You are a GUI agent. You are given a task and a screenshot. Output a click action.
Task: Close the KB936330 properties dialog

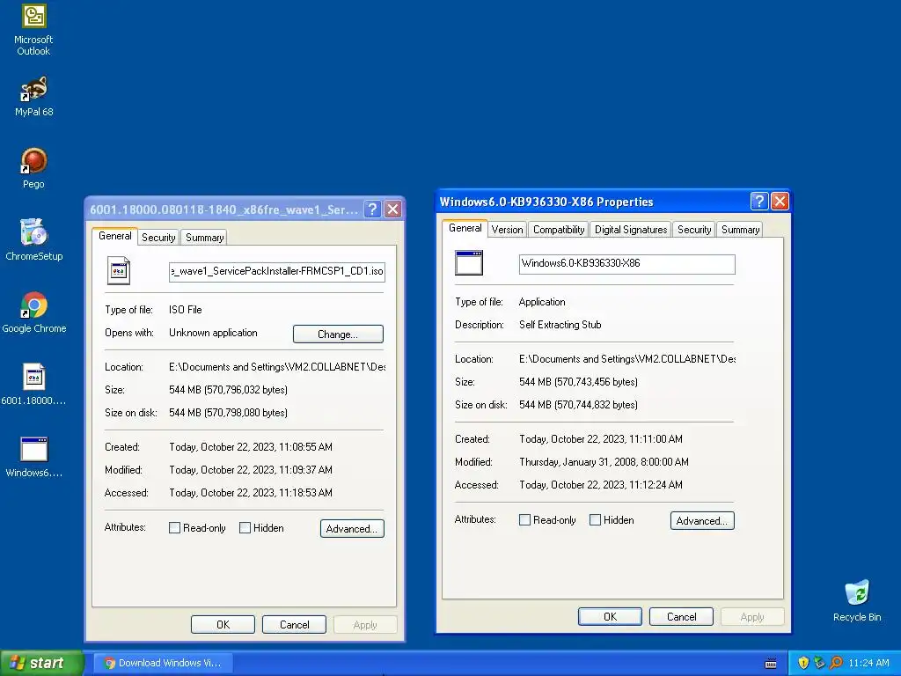pos(780,202)
